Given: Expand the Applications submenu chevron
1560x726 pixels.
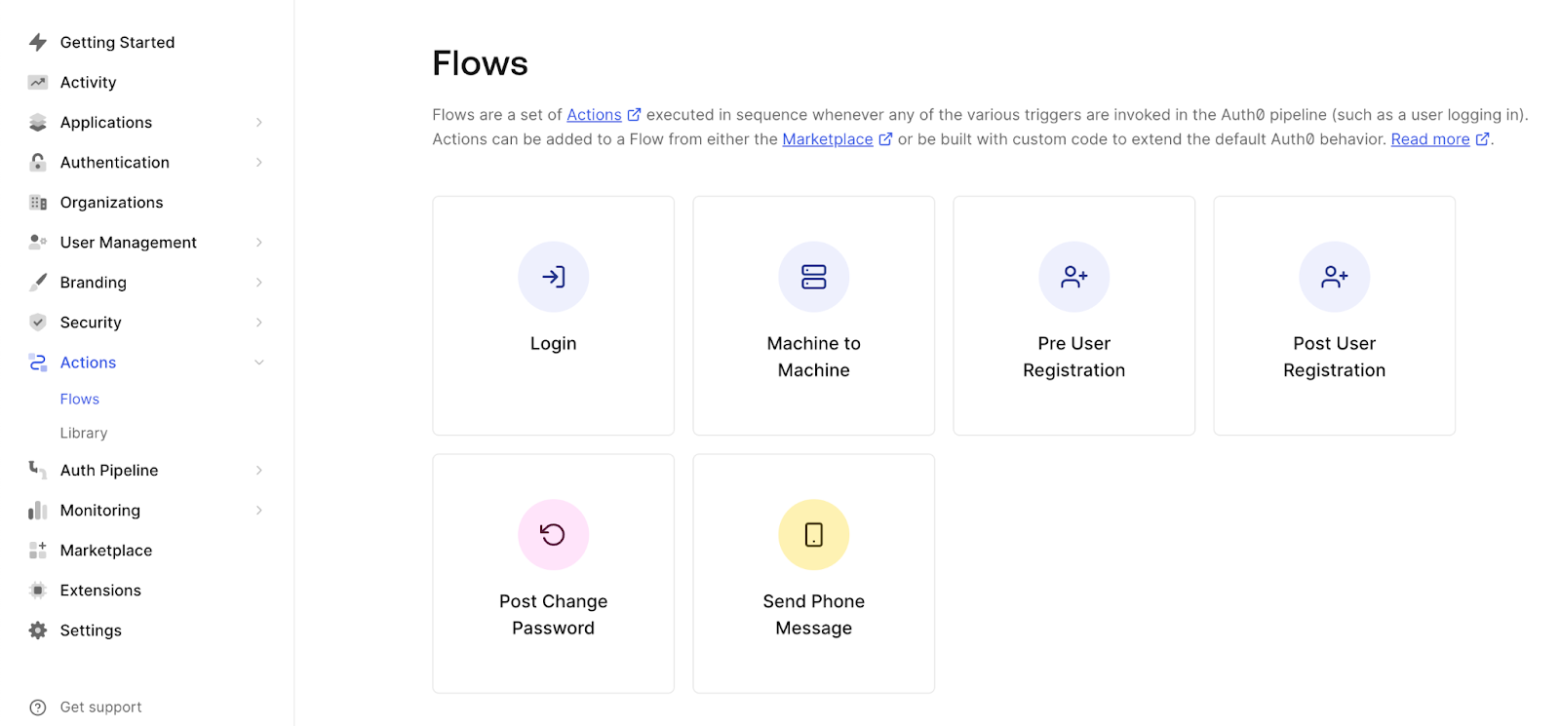Looking at the screenshot, I should (259, 122).
